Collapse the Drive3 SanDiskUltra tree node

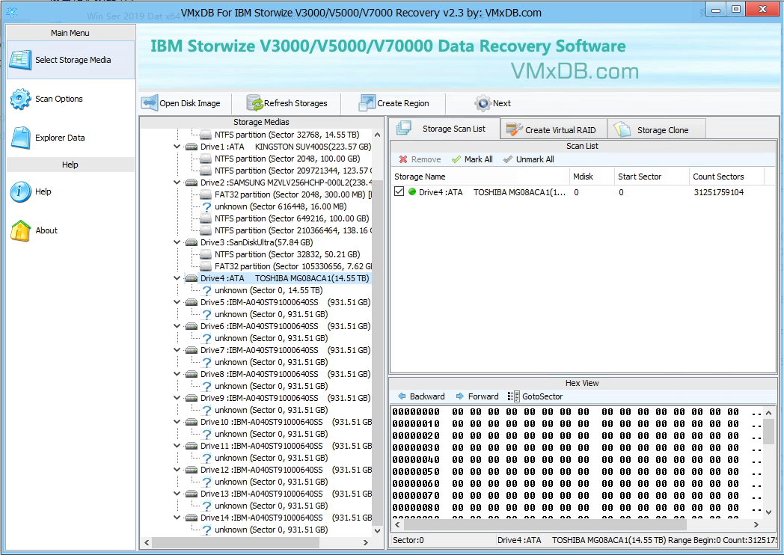click(177, 242)
